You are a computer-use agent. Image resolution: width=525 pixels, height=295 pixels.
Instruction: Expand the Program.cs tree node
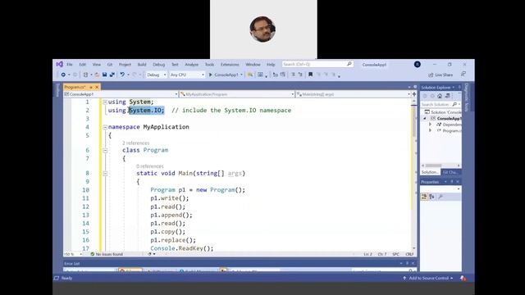[x=430, y=130]
